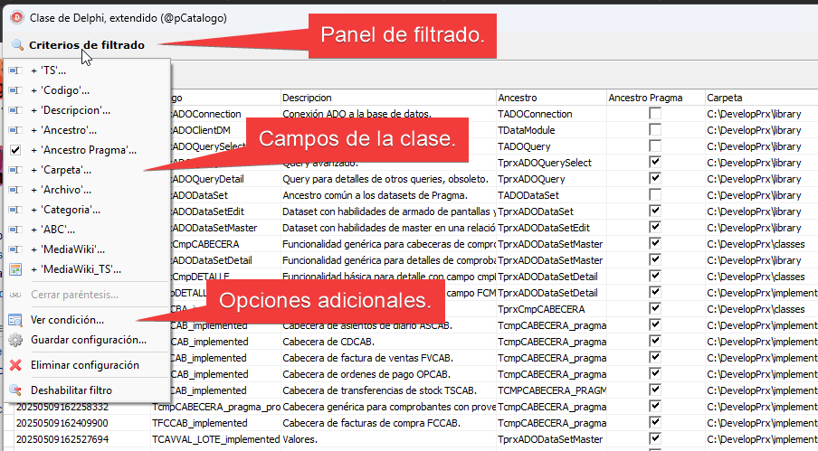Click the filter icon beside Deshabilitar filtro

(15, 390)
